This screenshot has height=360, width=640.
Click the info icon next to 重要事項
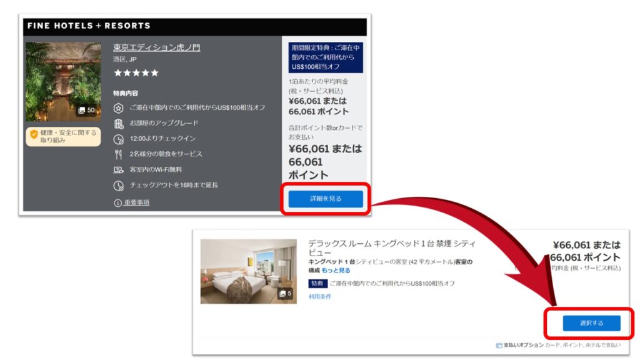pyautogui.click(x=117, y=203)
